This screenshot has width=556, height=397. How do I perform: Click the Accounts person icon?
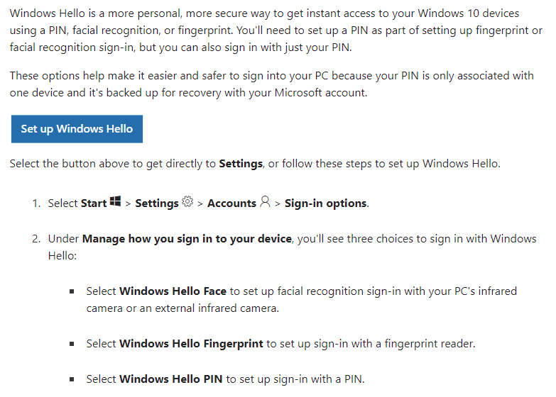tap(265, 202)
